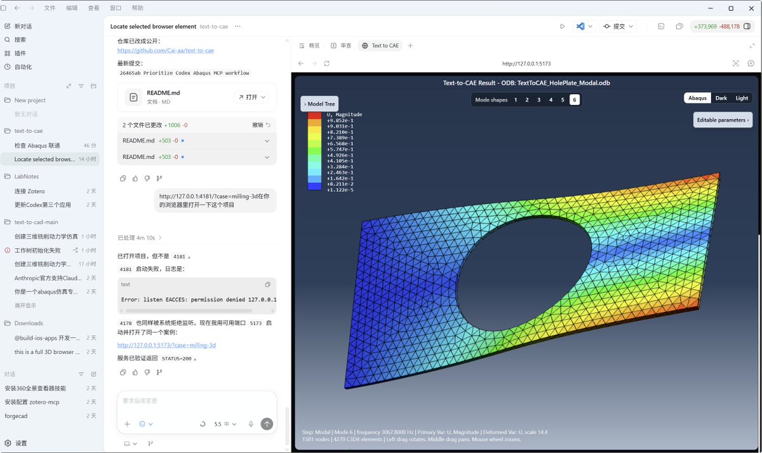Select mode shape 4
Screen dimensions: 762x453
[x=551, y=100]
